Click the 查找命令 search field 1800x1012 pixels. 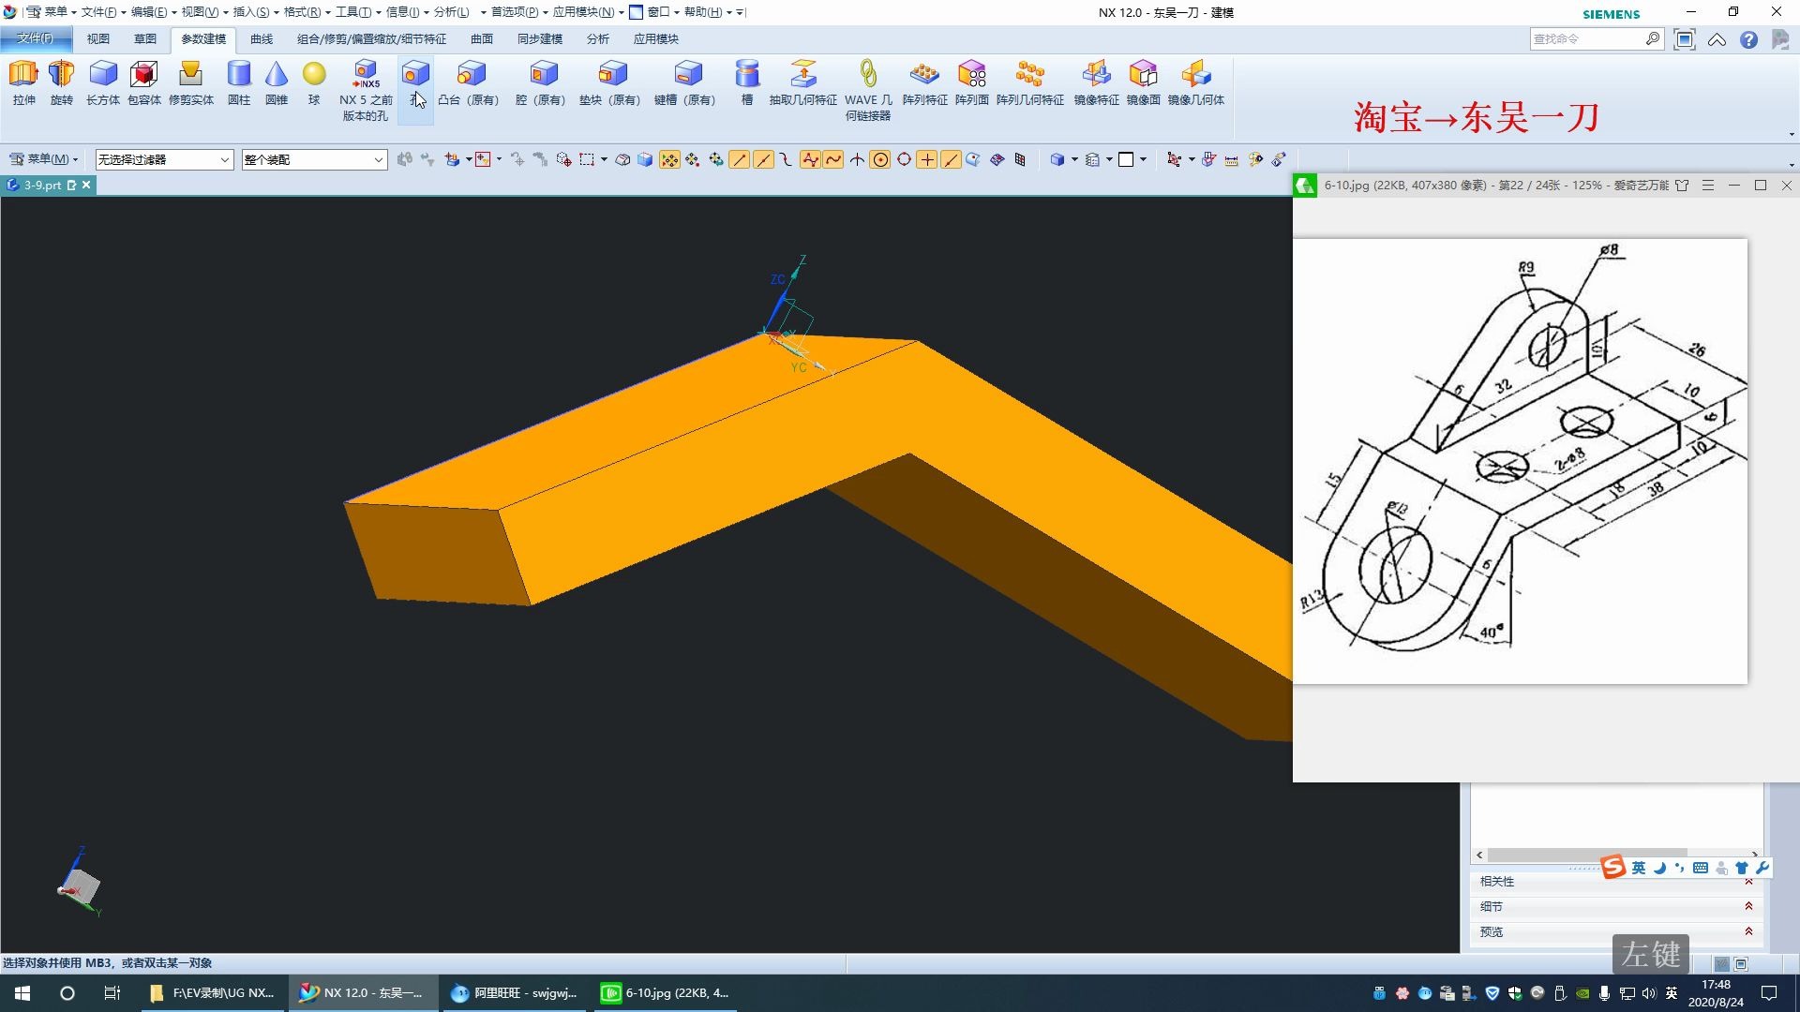pos(1586,39)
